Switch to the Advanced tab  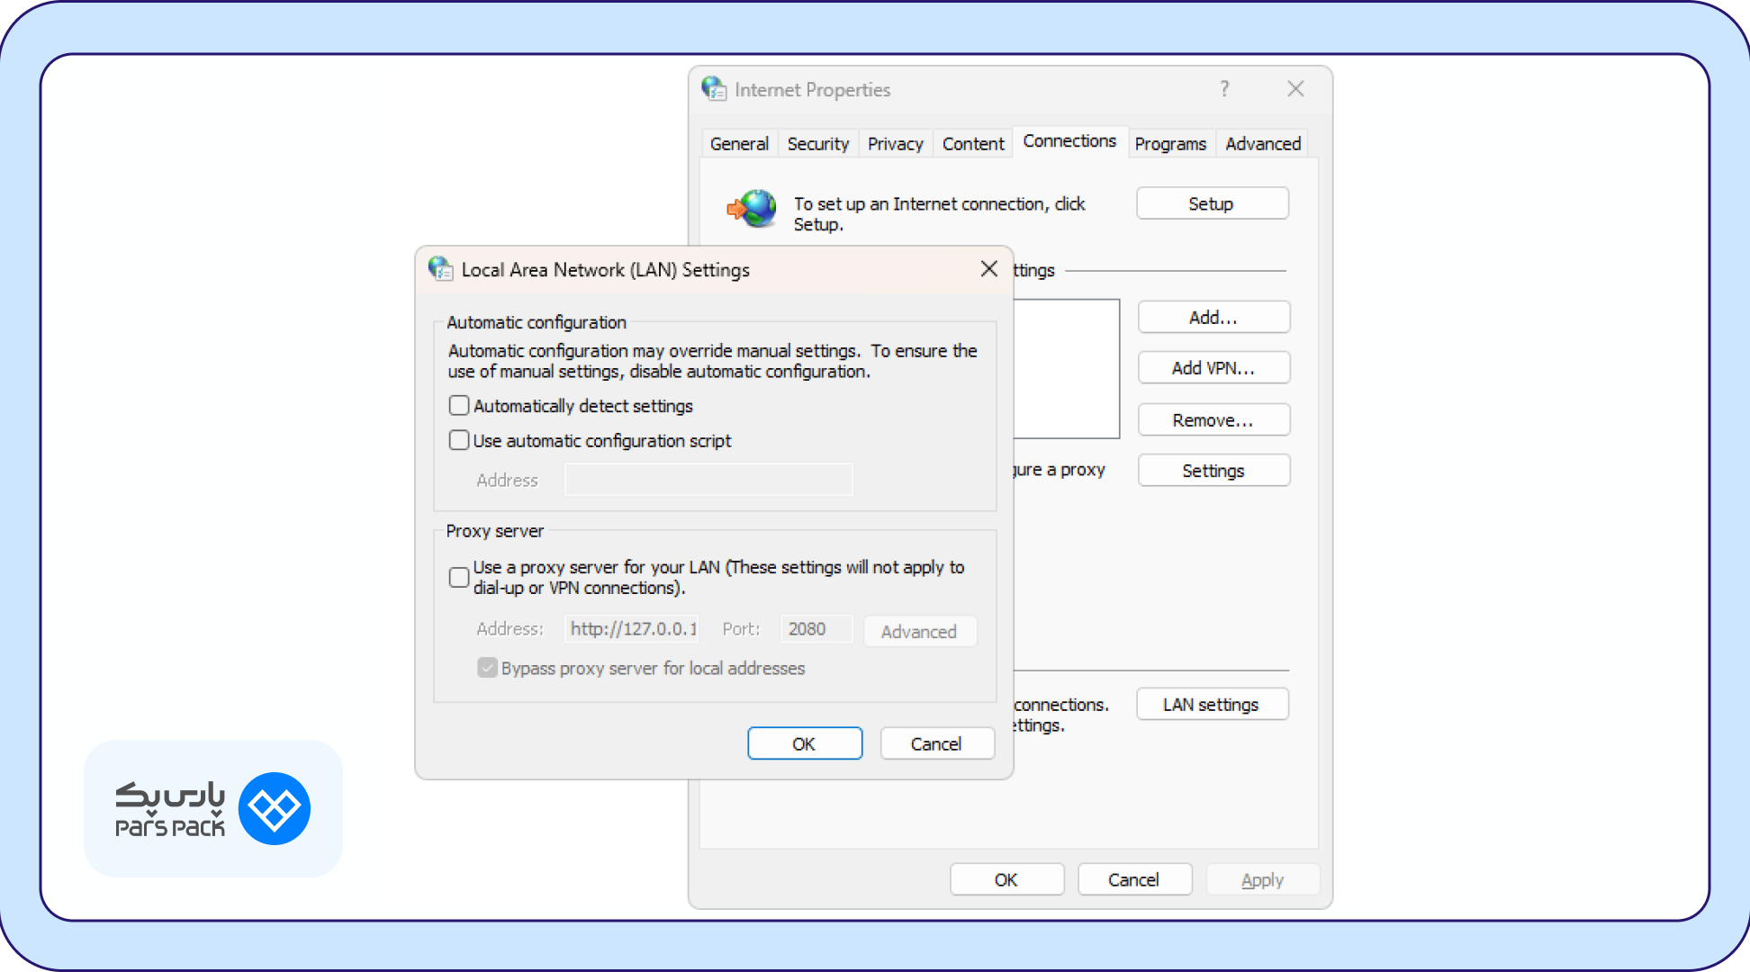click(1263, 144)
